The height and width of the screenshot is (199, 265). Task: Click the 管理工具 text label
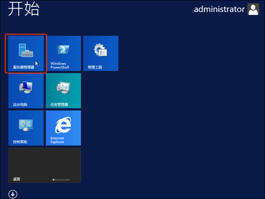point(95,67)
